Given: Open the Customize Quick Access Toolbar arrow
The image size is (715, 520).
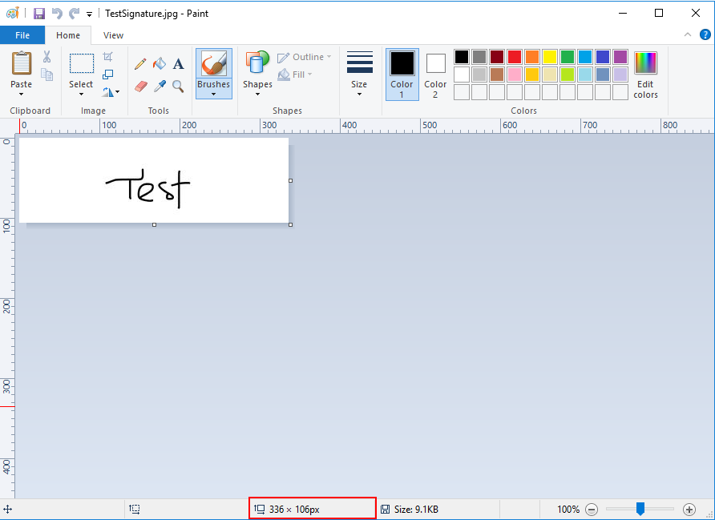Looking at the screenshot, I should coord(90,14).
